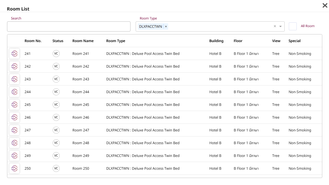
Task: Pick room 247 via its arrow icon
Action: (14, 130)
